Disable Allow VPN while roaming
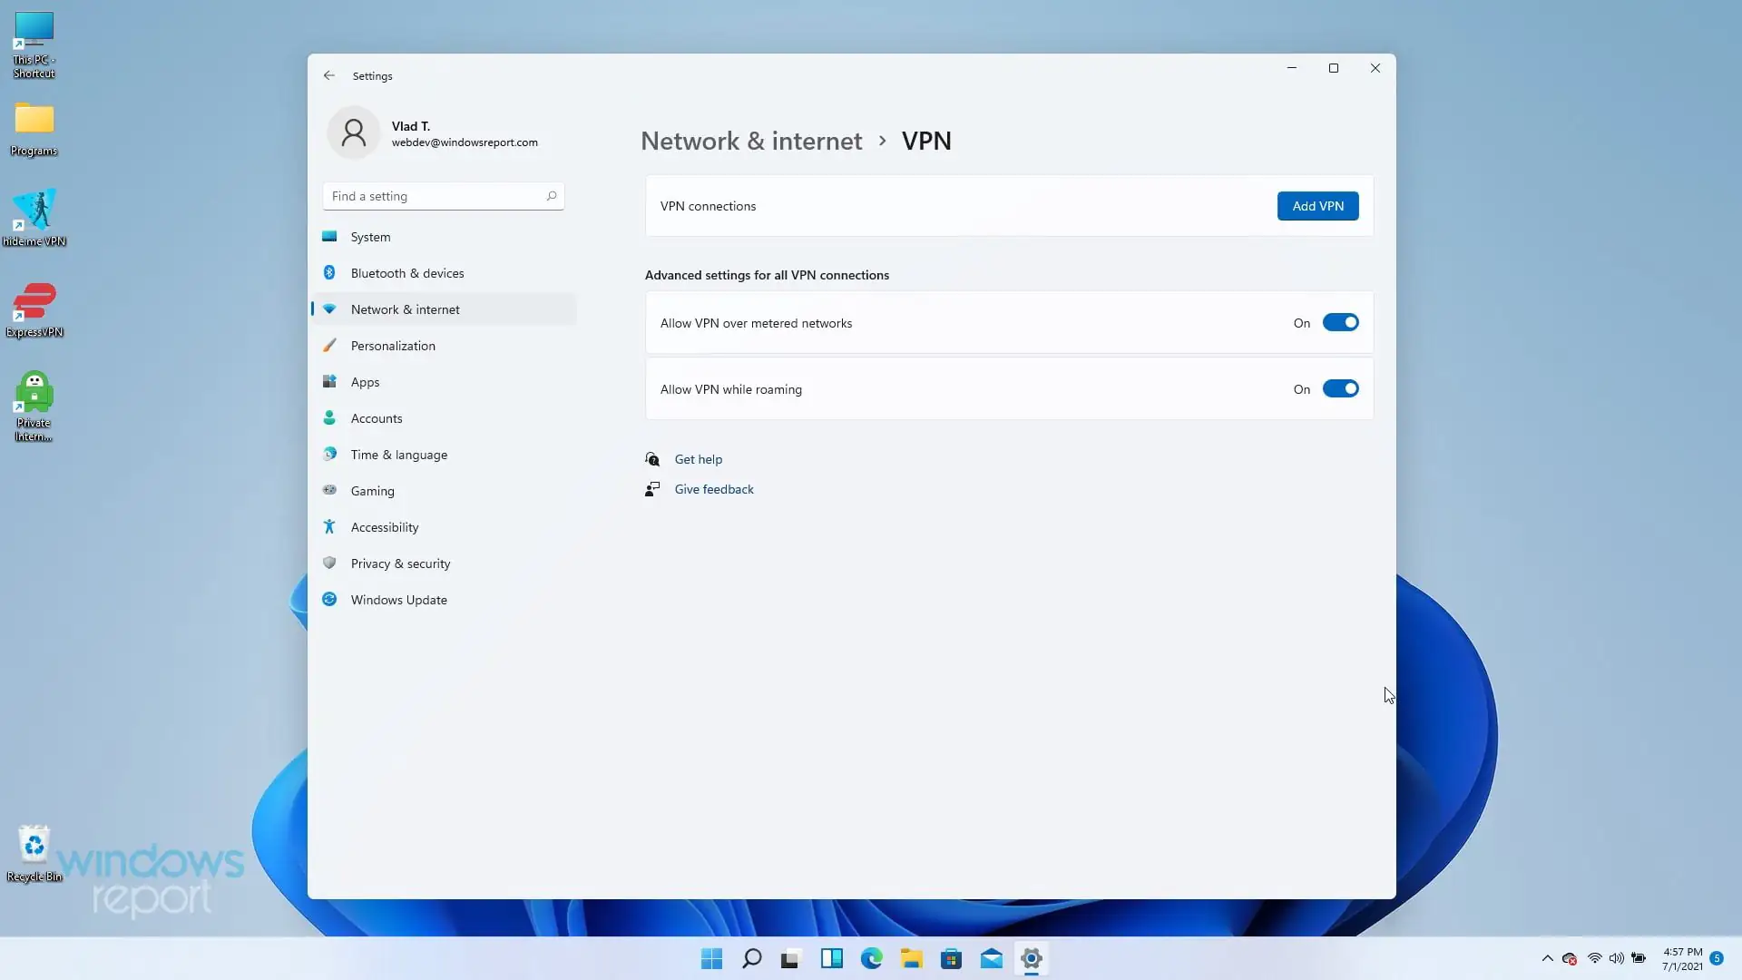1742x980 pixels. (x=1341, y=388)
